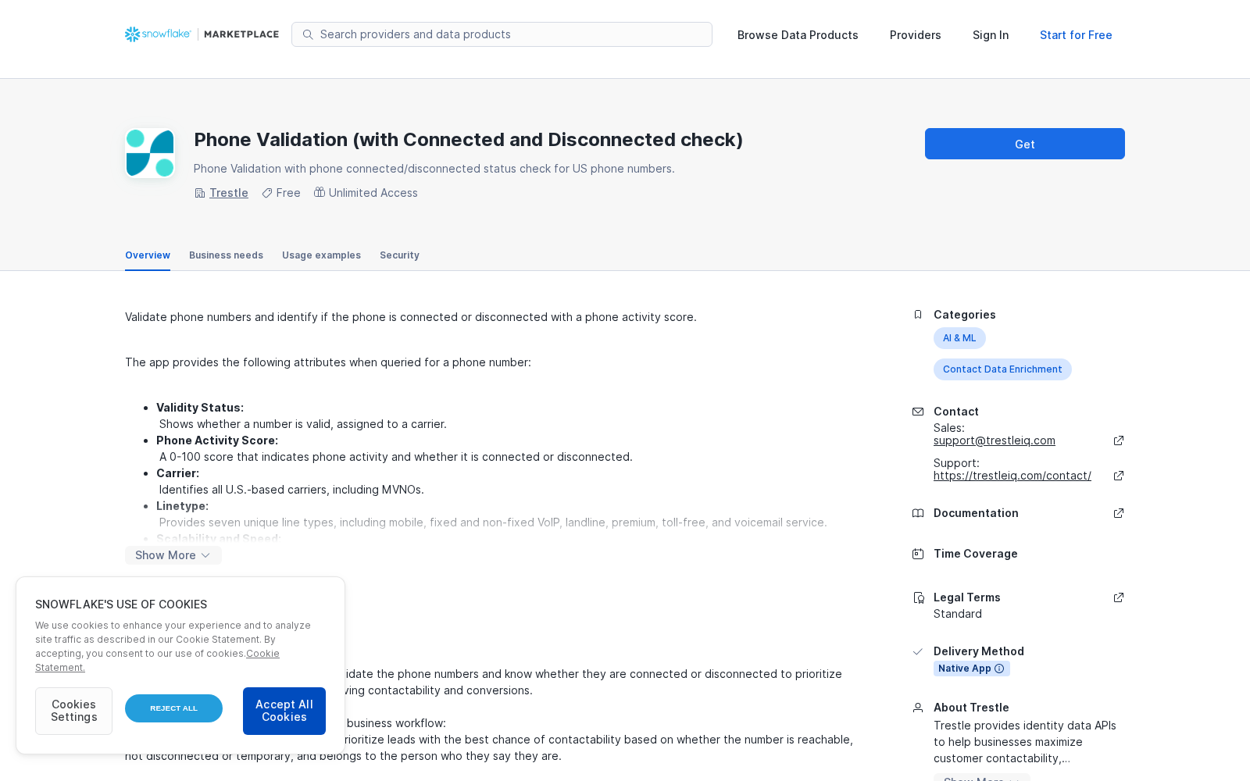Click the page title Phone Validation
The width and height of the screenshot is (1250, 781).
pos(468,140)
